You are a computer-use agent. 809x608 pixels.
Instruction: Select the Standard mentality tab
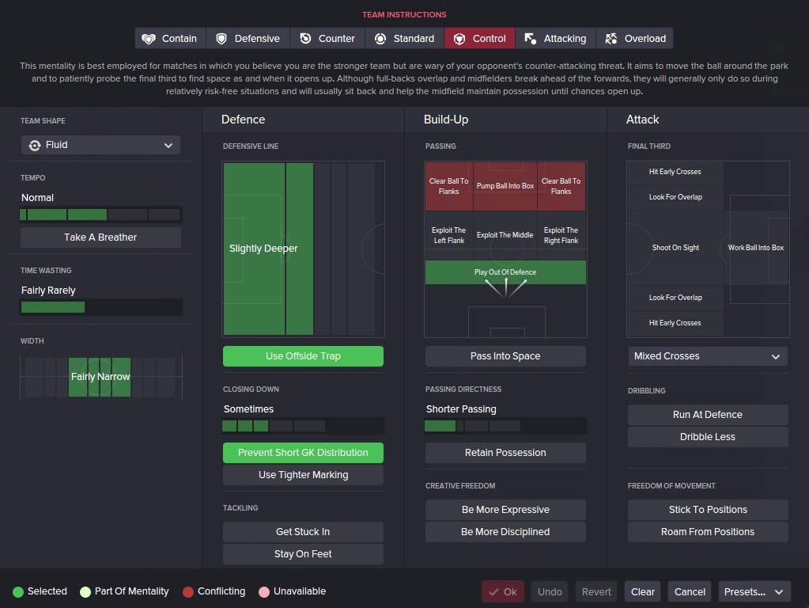coord(405,38)
